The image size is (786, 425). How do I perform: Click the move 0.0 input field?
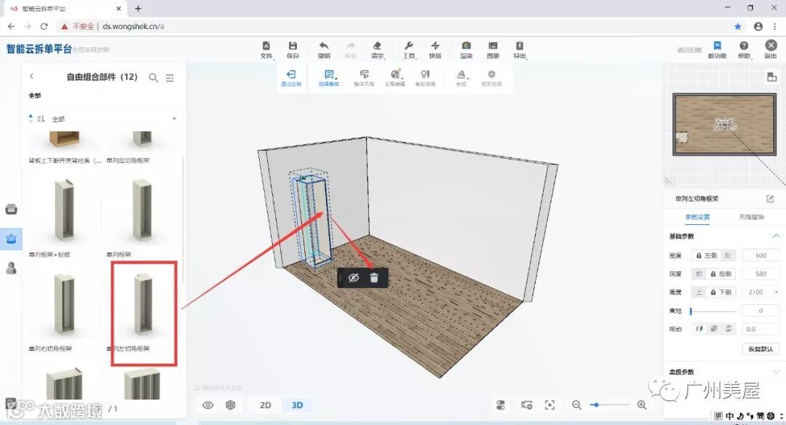click(x=761, y=329)
